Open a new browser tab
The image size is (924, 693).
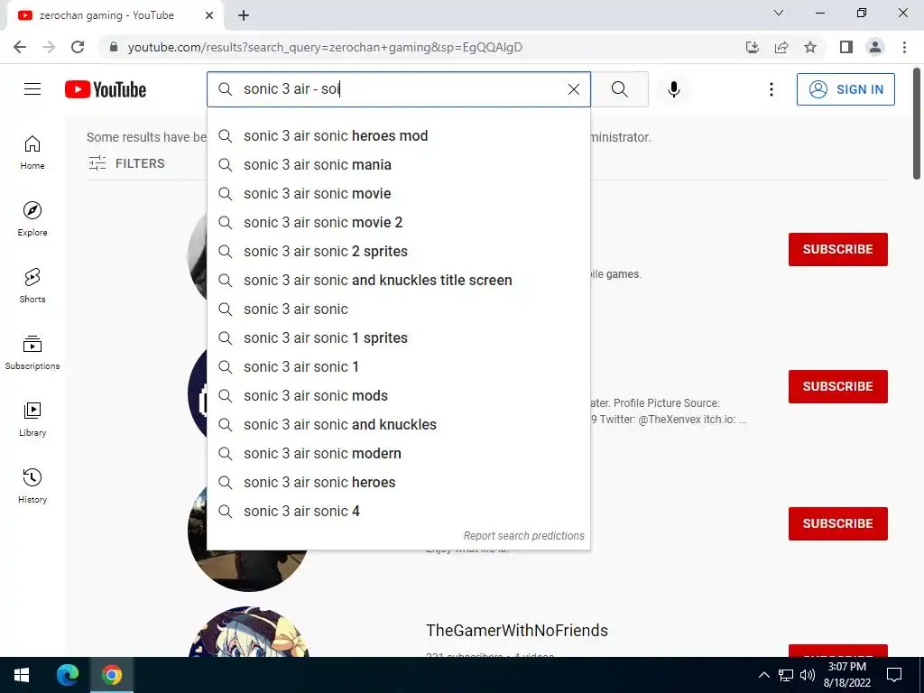(x=244, y=15)
